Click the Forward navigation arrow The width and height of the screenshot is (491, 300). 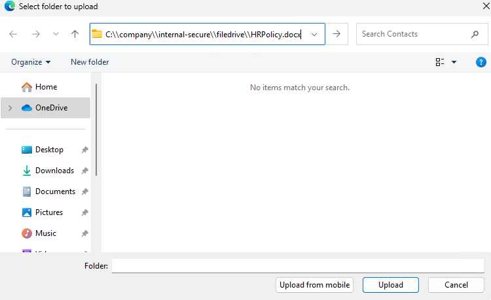pos(36,34)
